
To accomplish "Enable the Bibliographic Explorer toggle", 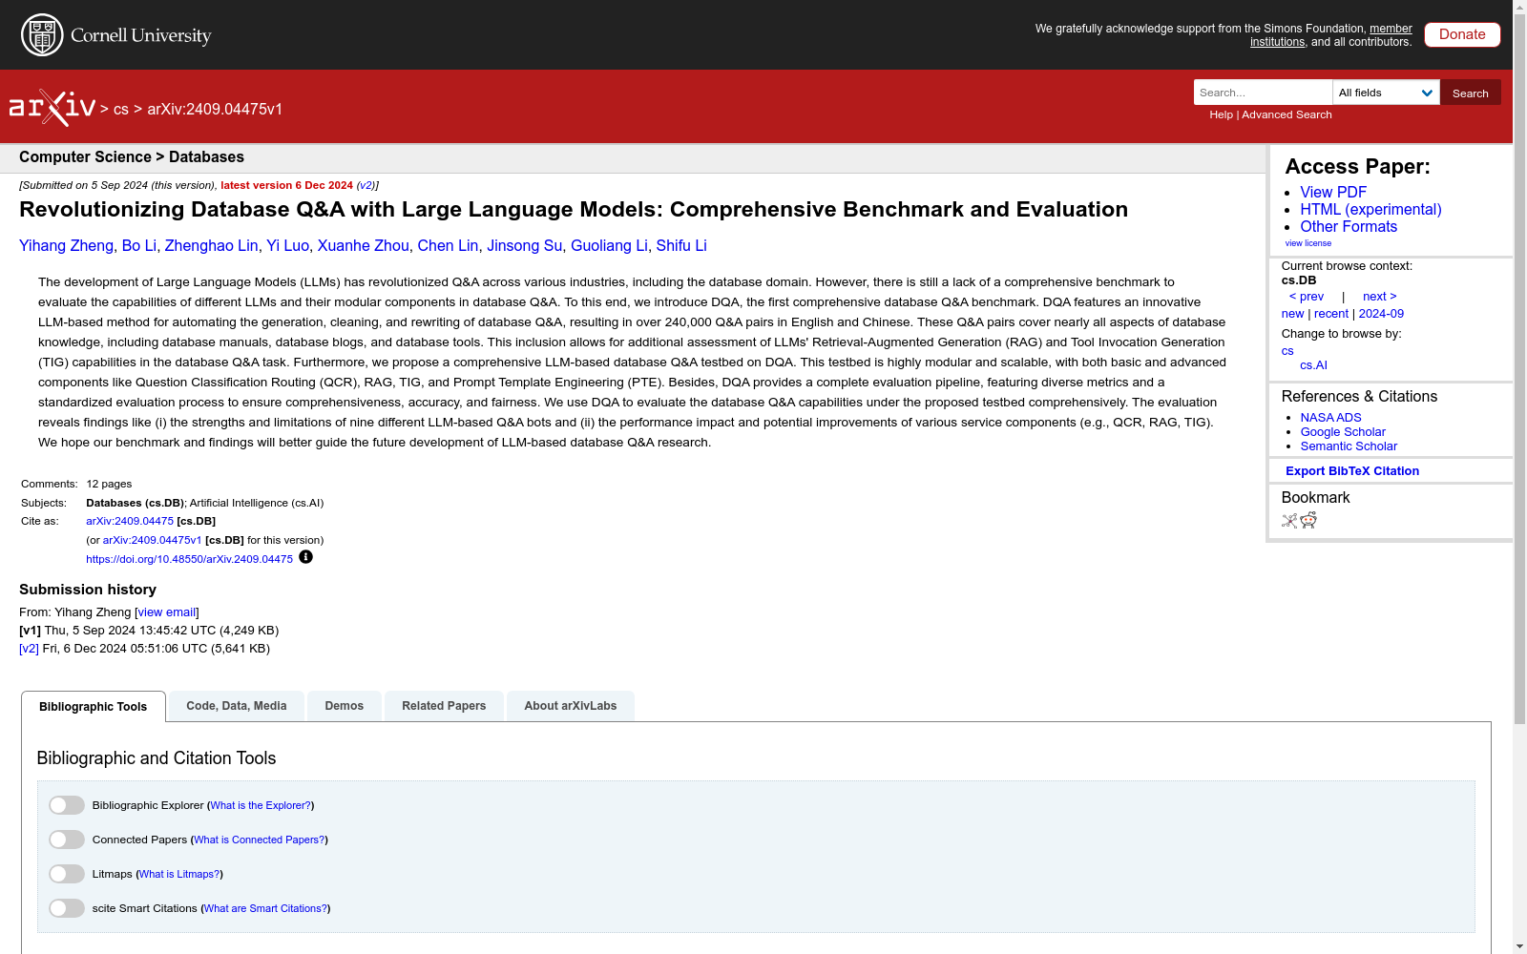I will pyautogui.click(x=67, y=805).
